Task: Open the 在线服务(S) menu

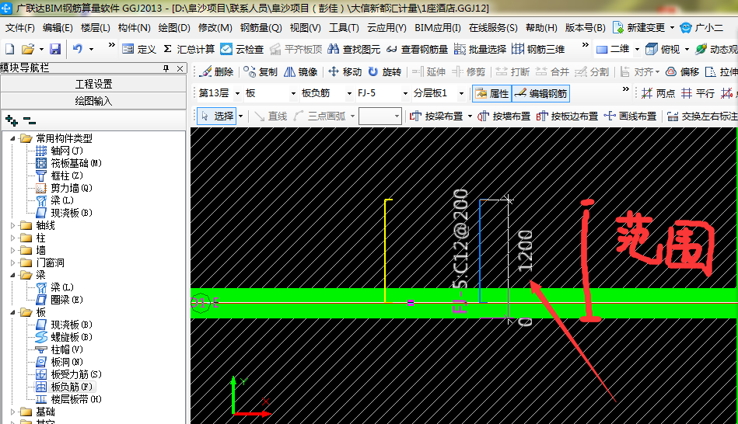Action: coord(493,28)
